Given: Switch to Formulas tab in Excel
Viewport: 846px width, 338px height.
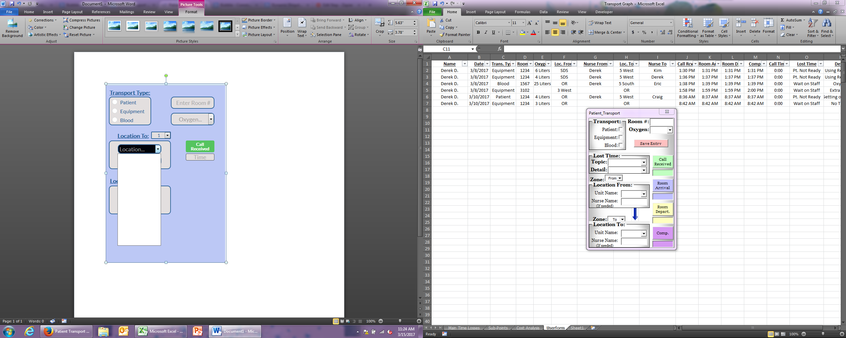Looking at the screenshot, I should point(522,12).
